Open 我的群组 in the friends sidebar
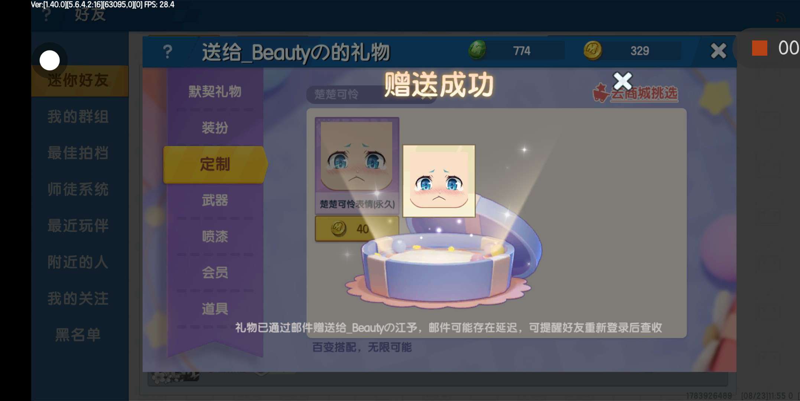The height and width of the screenshot is (401, 800). [x=78, y=117]
